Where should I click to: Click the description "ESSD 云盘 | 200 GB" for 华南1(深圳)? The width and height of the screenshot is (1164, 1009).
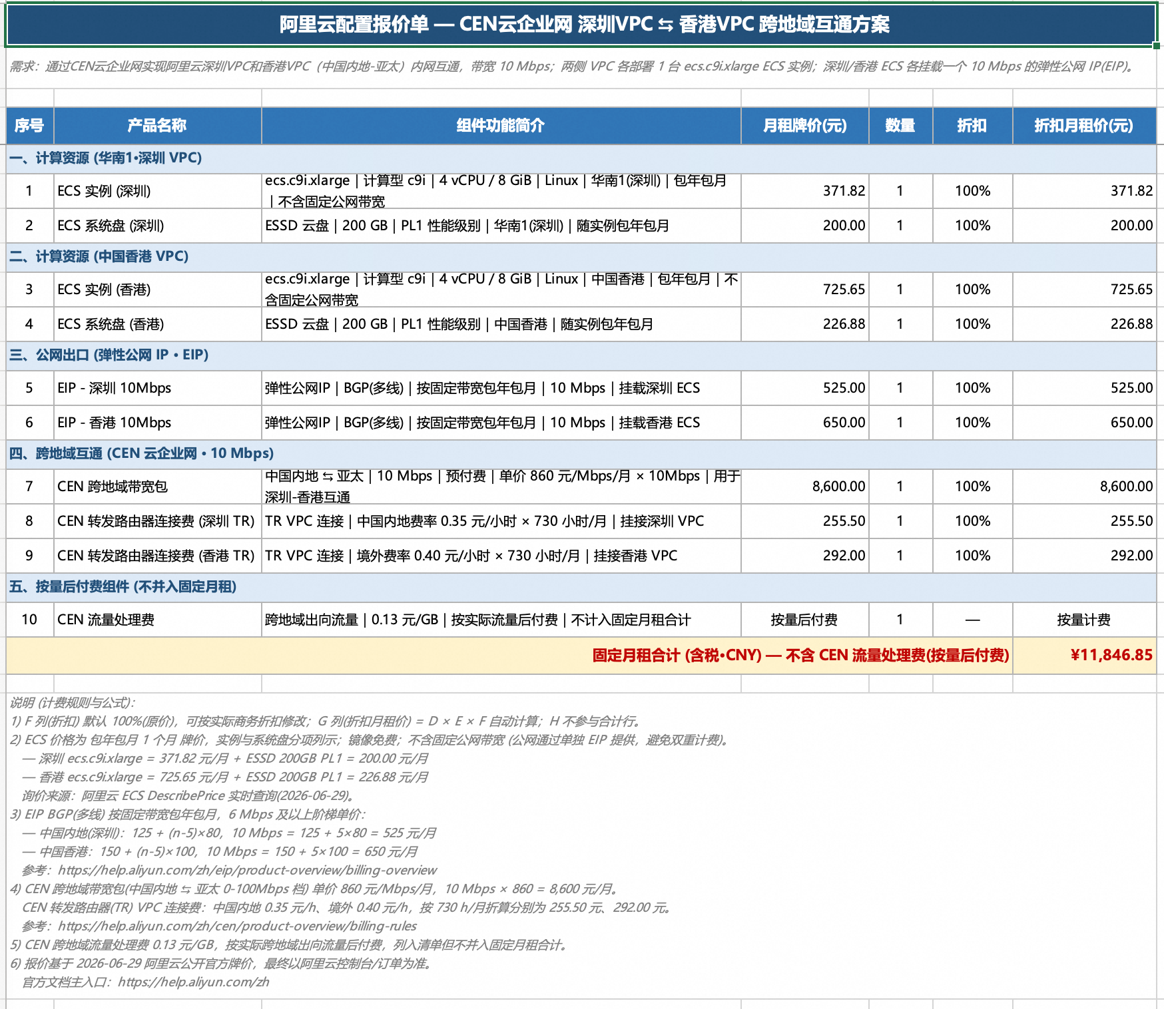pos(501,226)
